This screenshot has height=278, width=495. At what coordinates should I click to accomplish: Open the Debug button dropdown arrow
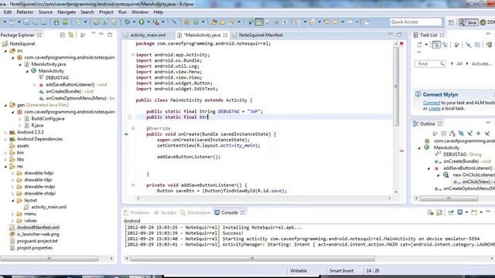[x=134, y=22]
